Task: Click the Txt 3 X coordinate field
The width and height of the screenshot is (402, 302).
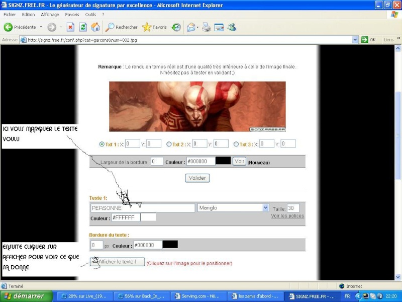Action: [x=267, y=143]
